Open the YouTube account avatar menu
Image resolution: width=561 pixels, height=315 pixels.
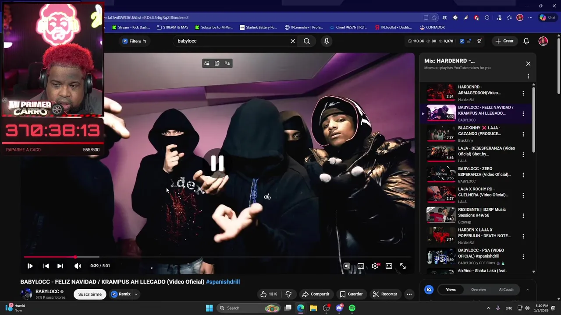543,41
